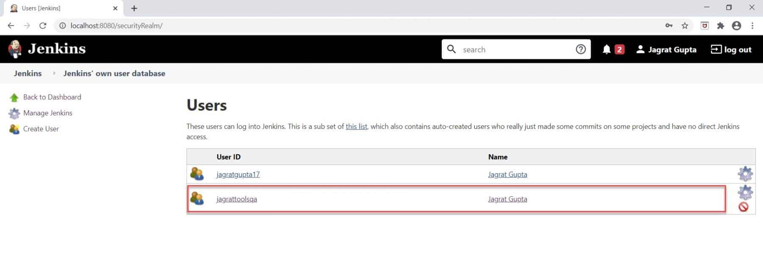The image size is (763, 276).
Task: Click user icon for jagratgupta17 row
Action: click(x=197, y=174)
